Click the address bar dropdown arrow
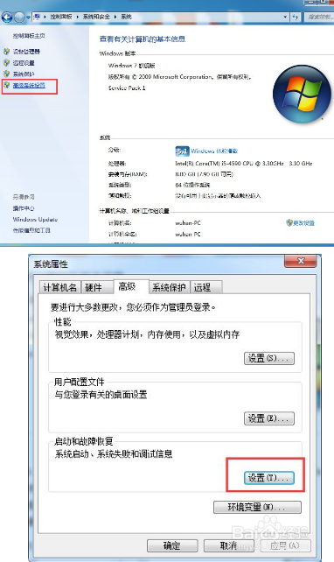The image size is (334, 562). pos(285,17)
